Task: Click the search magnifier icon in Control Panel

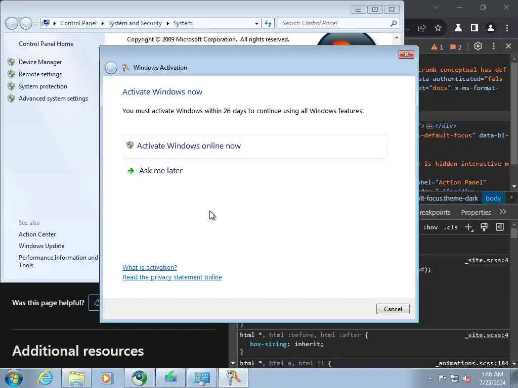Action: 394,23
